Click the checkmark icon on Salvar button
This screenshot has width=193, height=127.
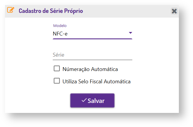[84, 100]
